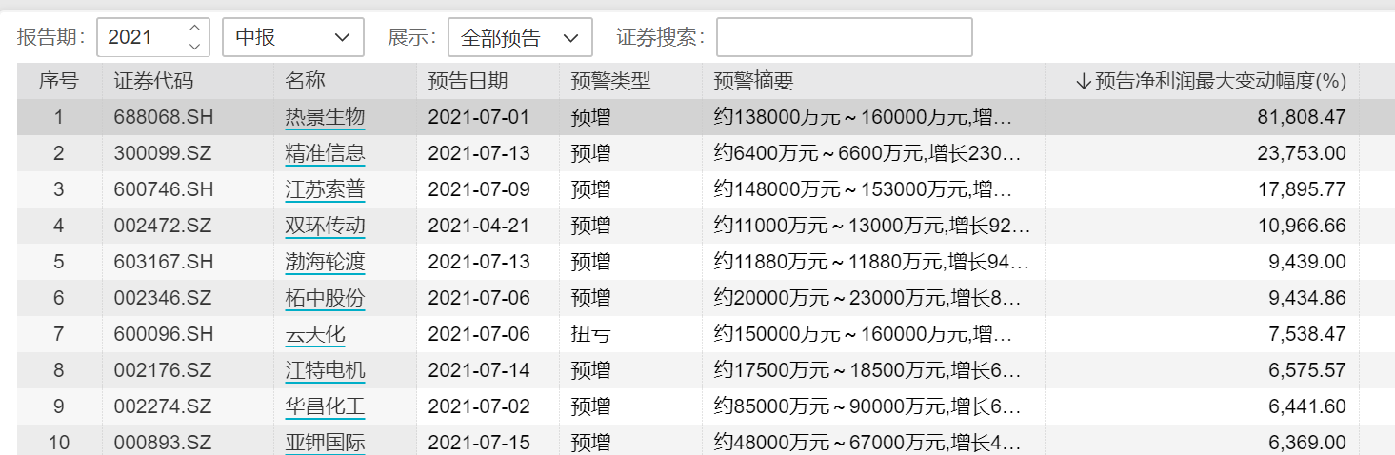Viewport: 1395px width, 455px height.
Task: Click the change value 6,369.00
Action: coord(1307,443)
